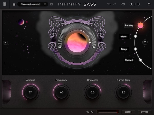Click the OUTPUT label
Screen dimensions: 154x115
click(x=90, y=112)
